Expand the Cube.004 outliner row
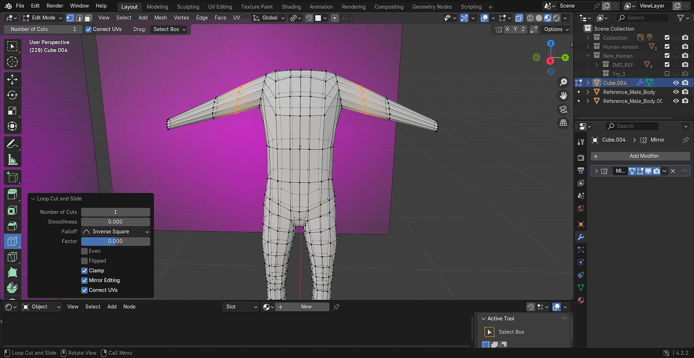Screen dimensions: 694x358 coord(587,83)
